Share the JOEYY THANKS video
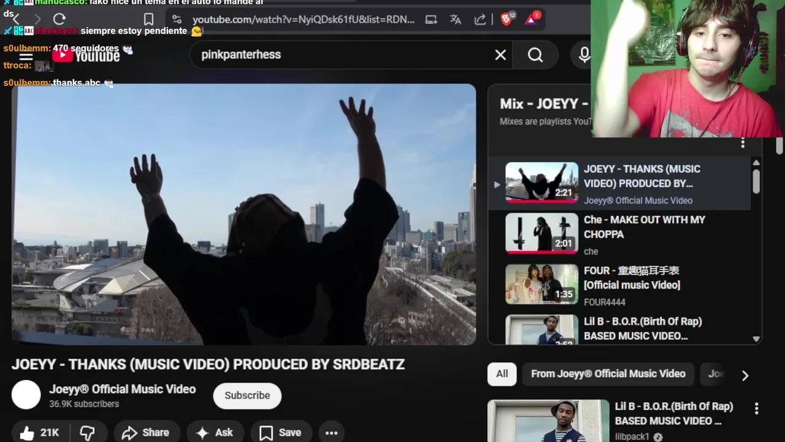Viewport: 785px width, 442px height. coord(146,433)
